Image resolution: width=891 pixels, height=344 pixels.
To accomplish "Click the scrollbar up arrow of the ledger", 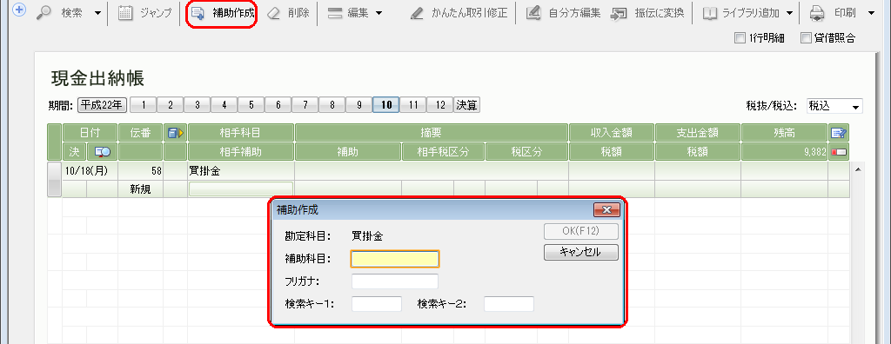I will [x=858, y=169].
